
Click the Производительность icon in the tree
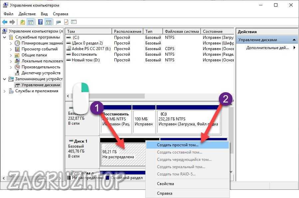tap(17, 67)
